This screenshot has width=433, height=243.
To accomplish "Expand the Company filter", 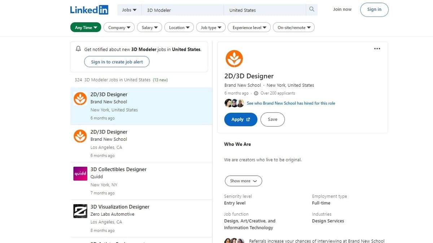I will 119,27.
